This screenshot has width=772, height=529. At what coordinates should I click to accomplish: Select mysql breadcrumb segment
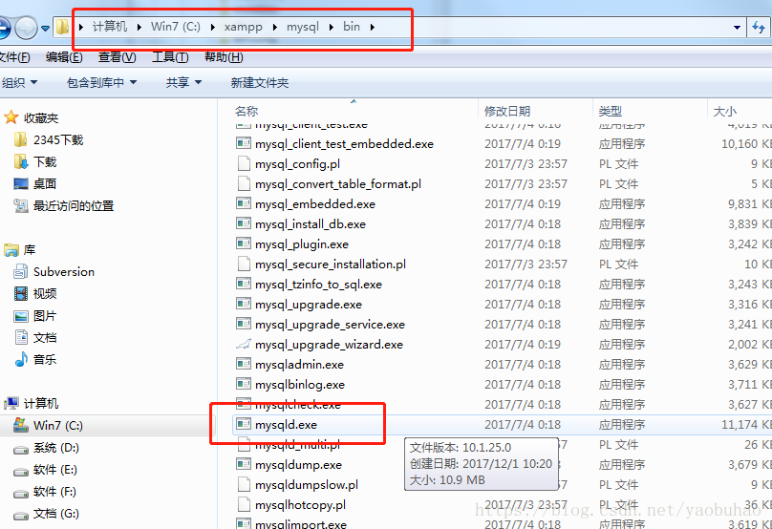coord(303,27)
